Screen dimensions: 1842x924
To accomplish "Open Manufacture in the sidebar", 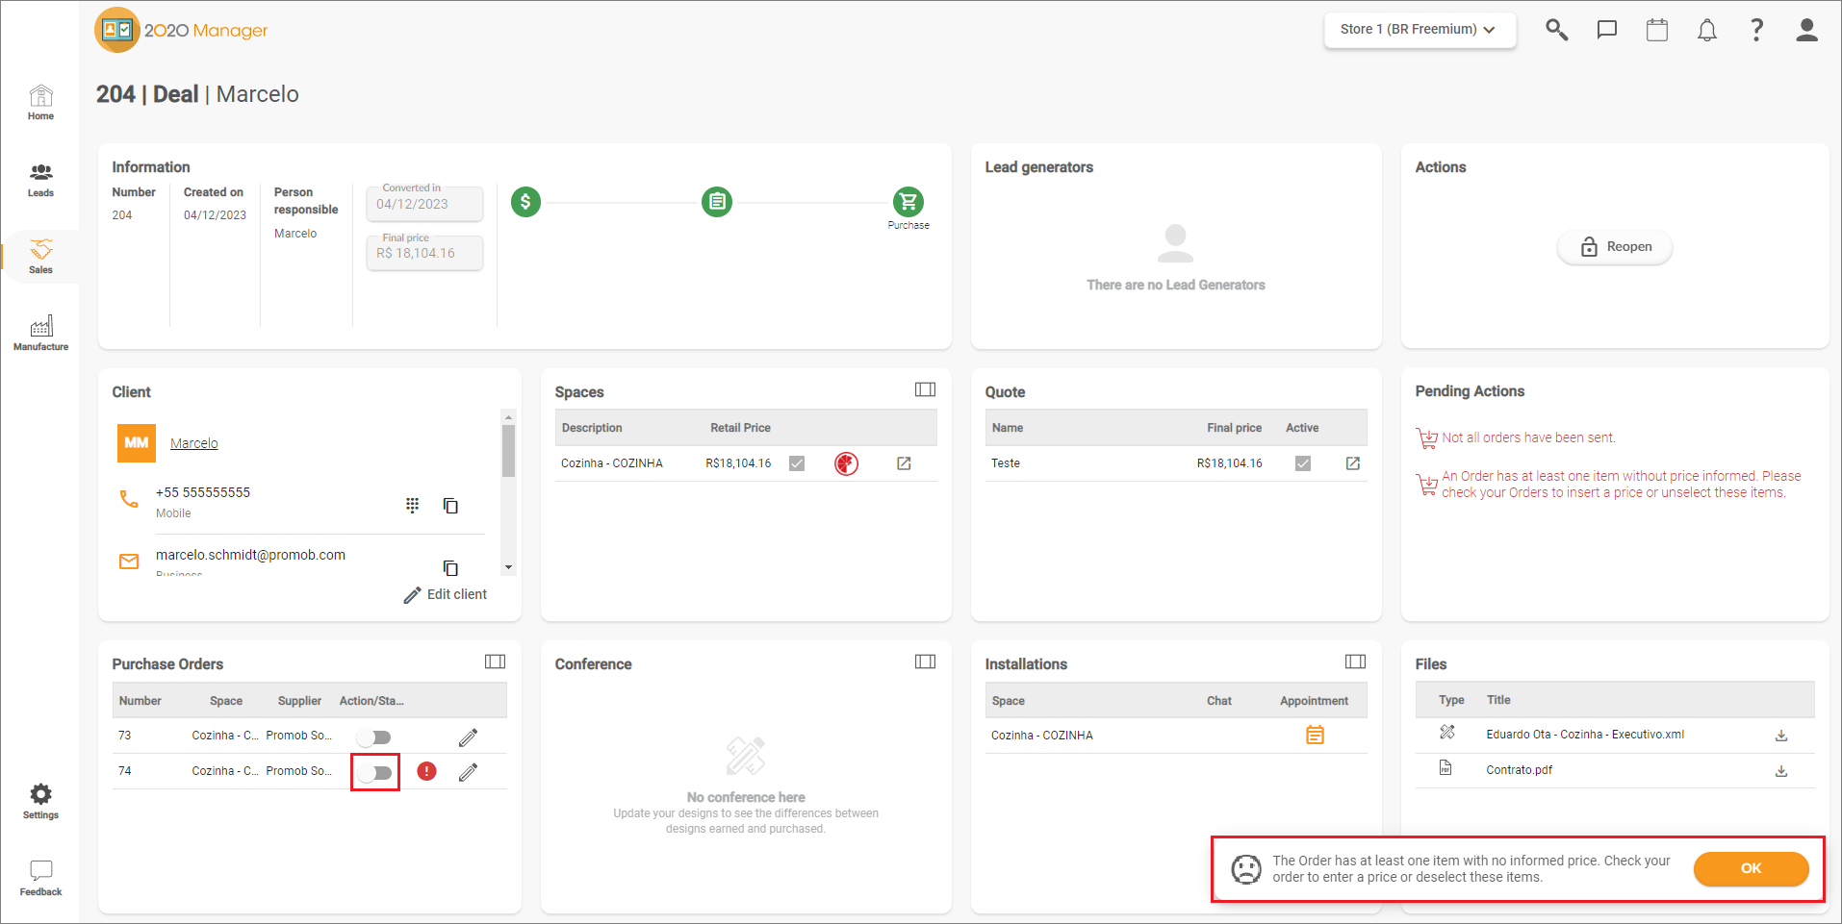I will (x=40, y=334).
